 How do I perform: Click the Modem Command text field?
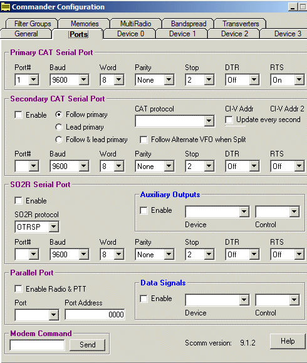pos(37,345)
